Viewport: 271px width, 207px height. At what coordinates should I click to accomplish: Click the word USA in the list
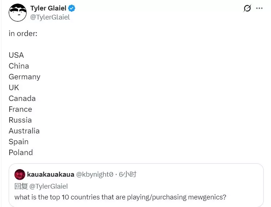[x=16, y=55]
